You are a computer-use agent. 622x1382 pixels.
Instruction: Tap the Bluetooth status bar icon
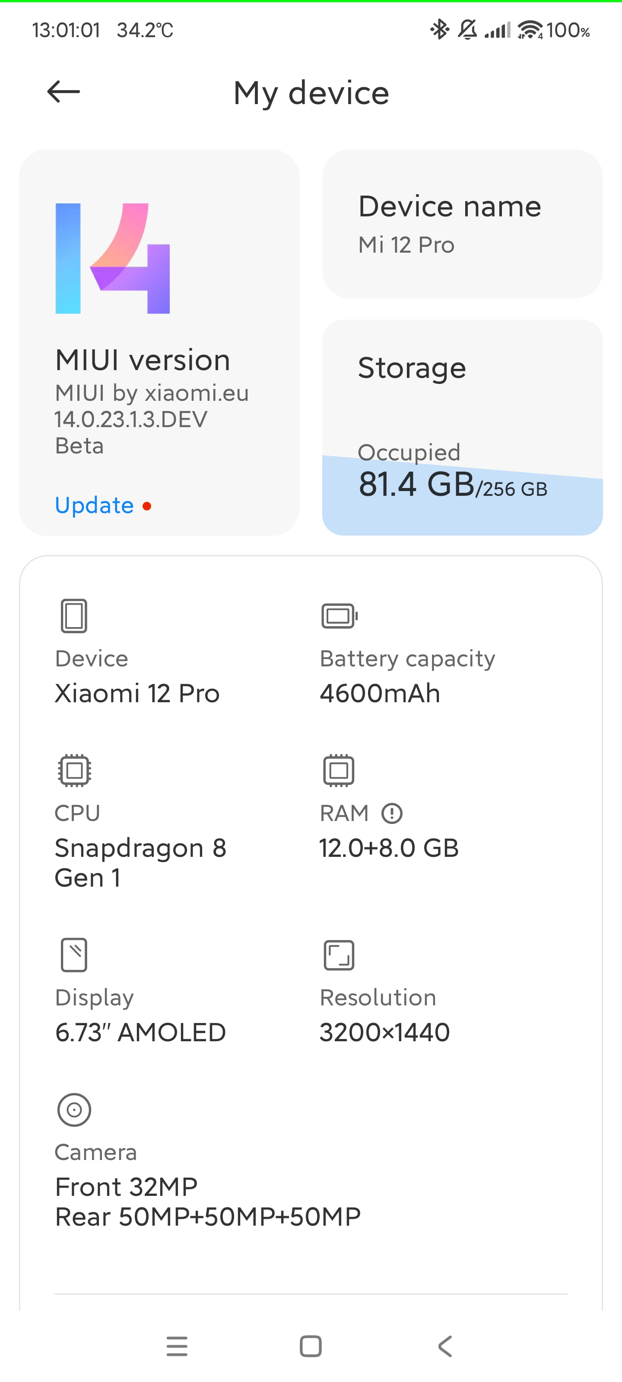tap(440, 29)
